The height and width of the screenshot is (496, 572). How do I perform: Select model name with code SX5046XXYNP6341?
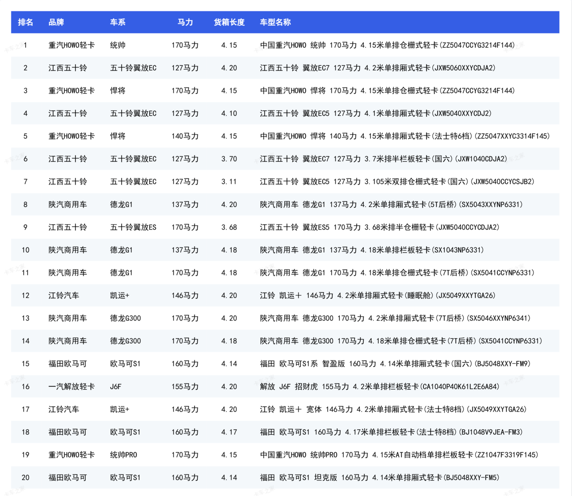pos(395,318)
